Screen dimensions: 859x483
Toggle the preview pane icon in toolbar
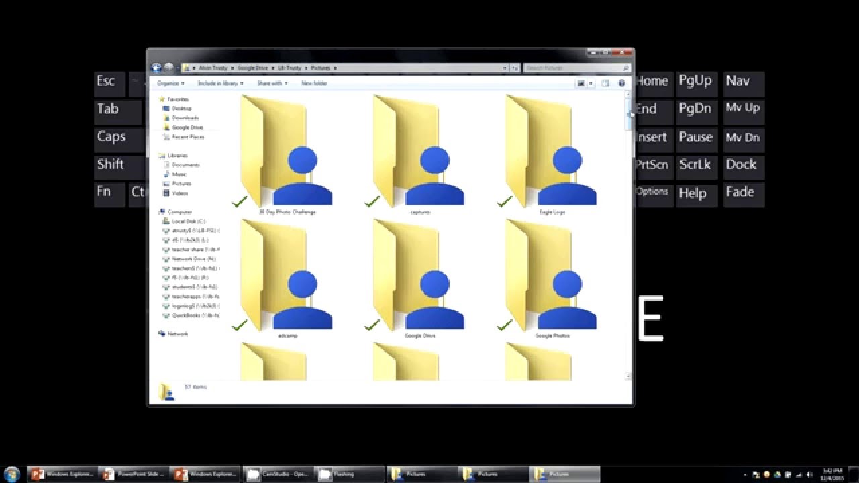coord(605,83)
